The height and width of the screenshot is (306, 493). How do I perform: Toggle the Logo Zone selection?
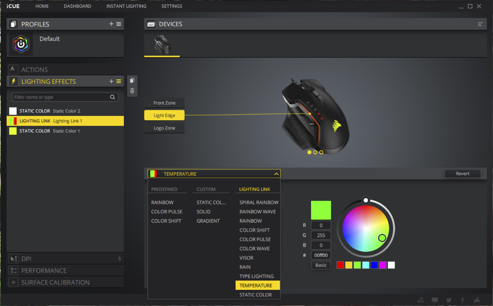coord(164,128)
